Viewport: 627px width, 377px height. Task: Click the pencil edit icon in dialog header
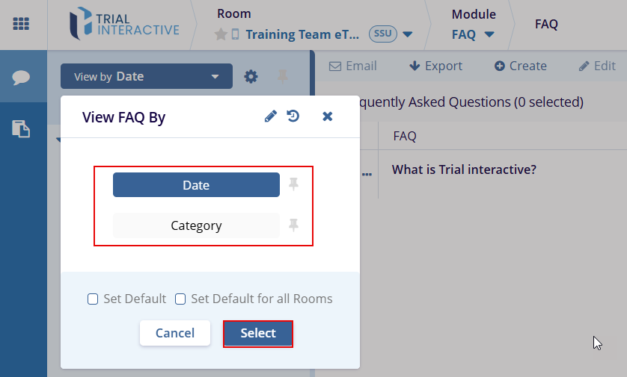[x=271, y=116]
